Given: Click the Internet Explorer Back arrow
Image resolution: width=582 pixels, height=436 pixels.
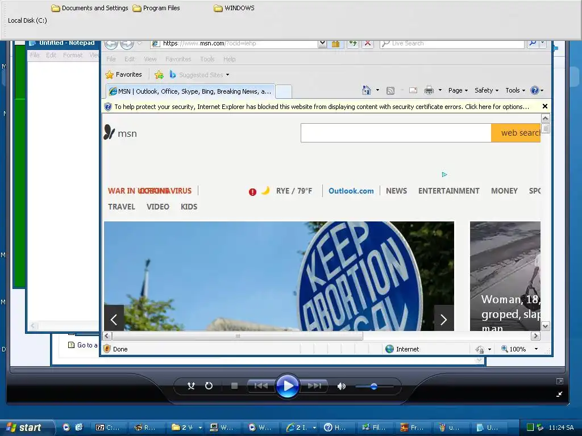Looking at the screenshot, I should 111,44.
